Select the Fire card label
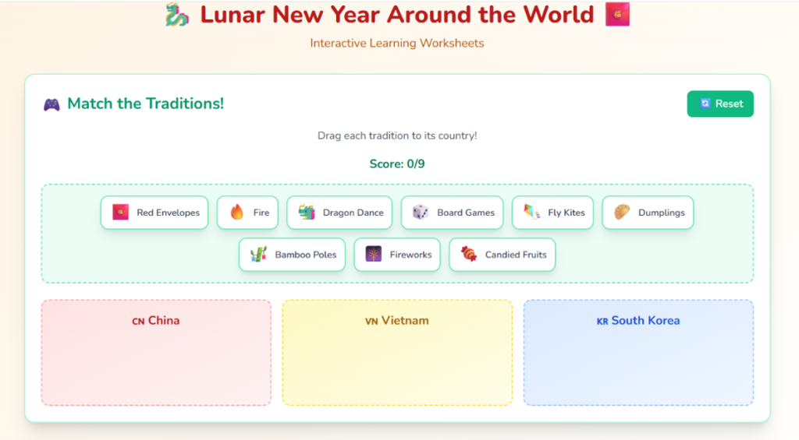 (261, 213)
